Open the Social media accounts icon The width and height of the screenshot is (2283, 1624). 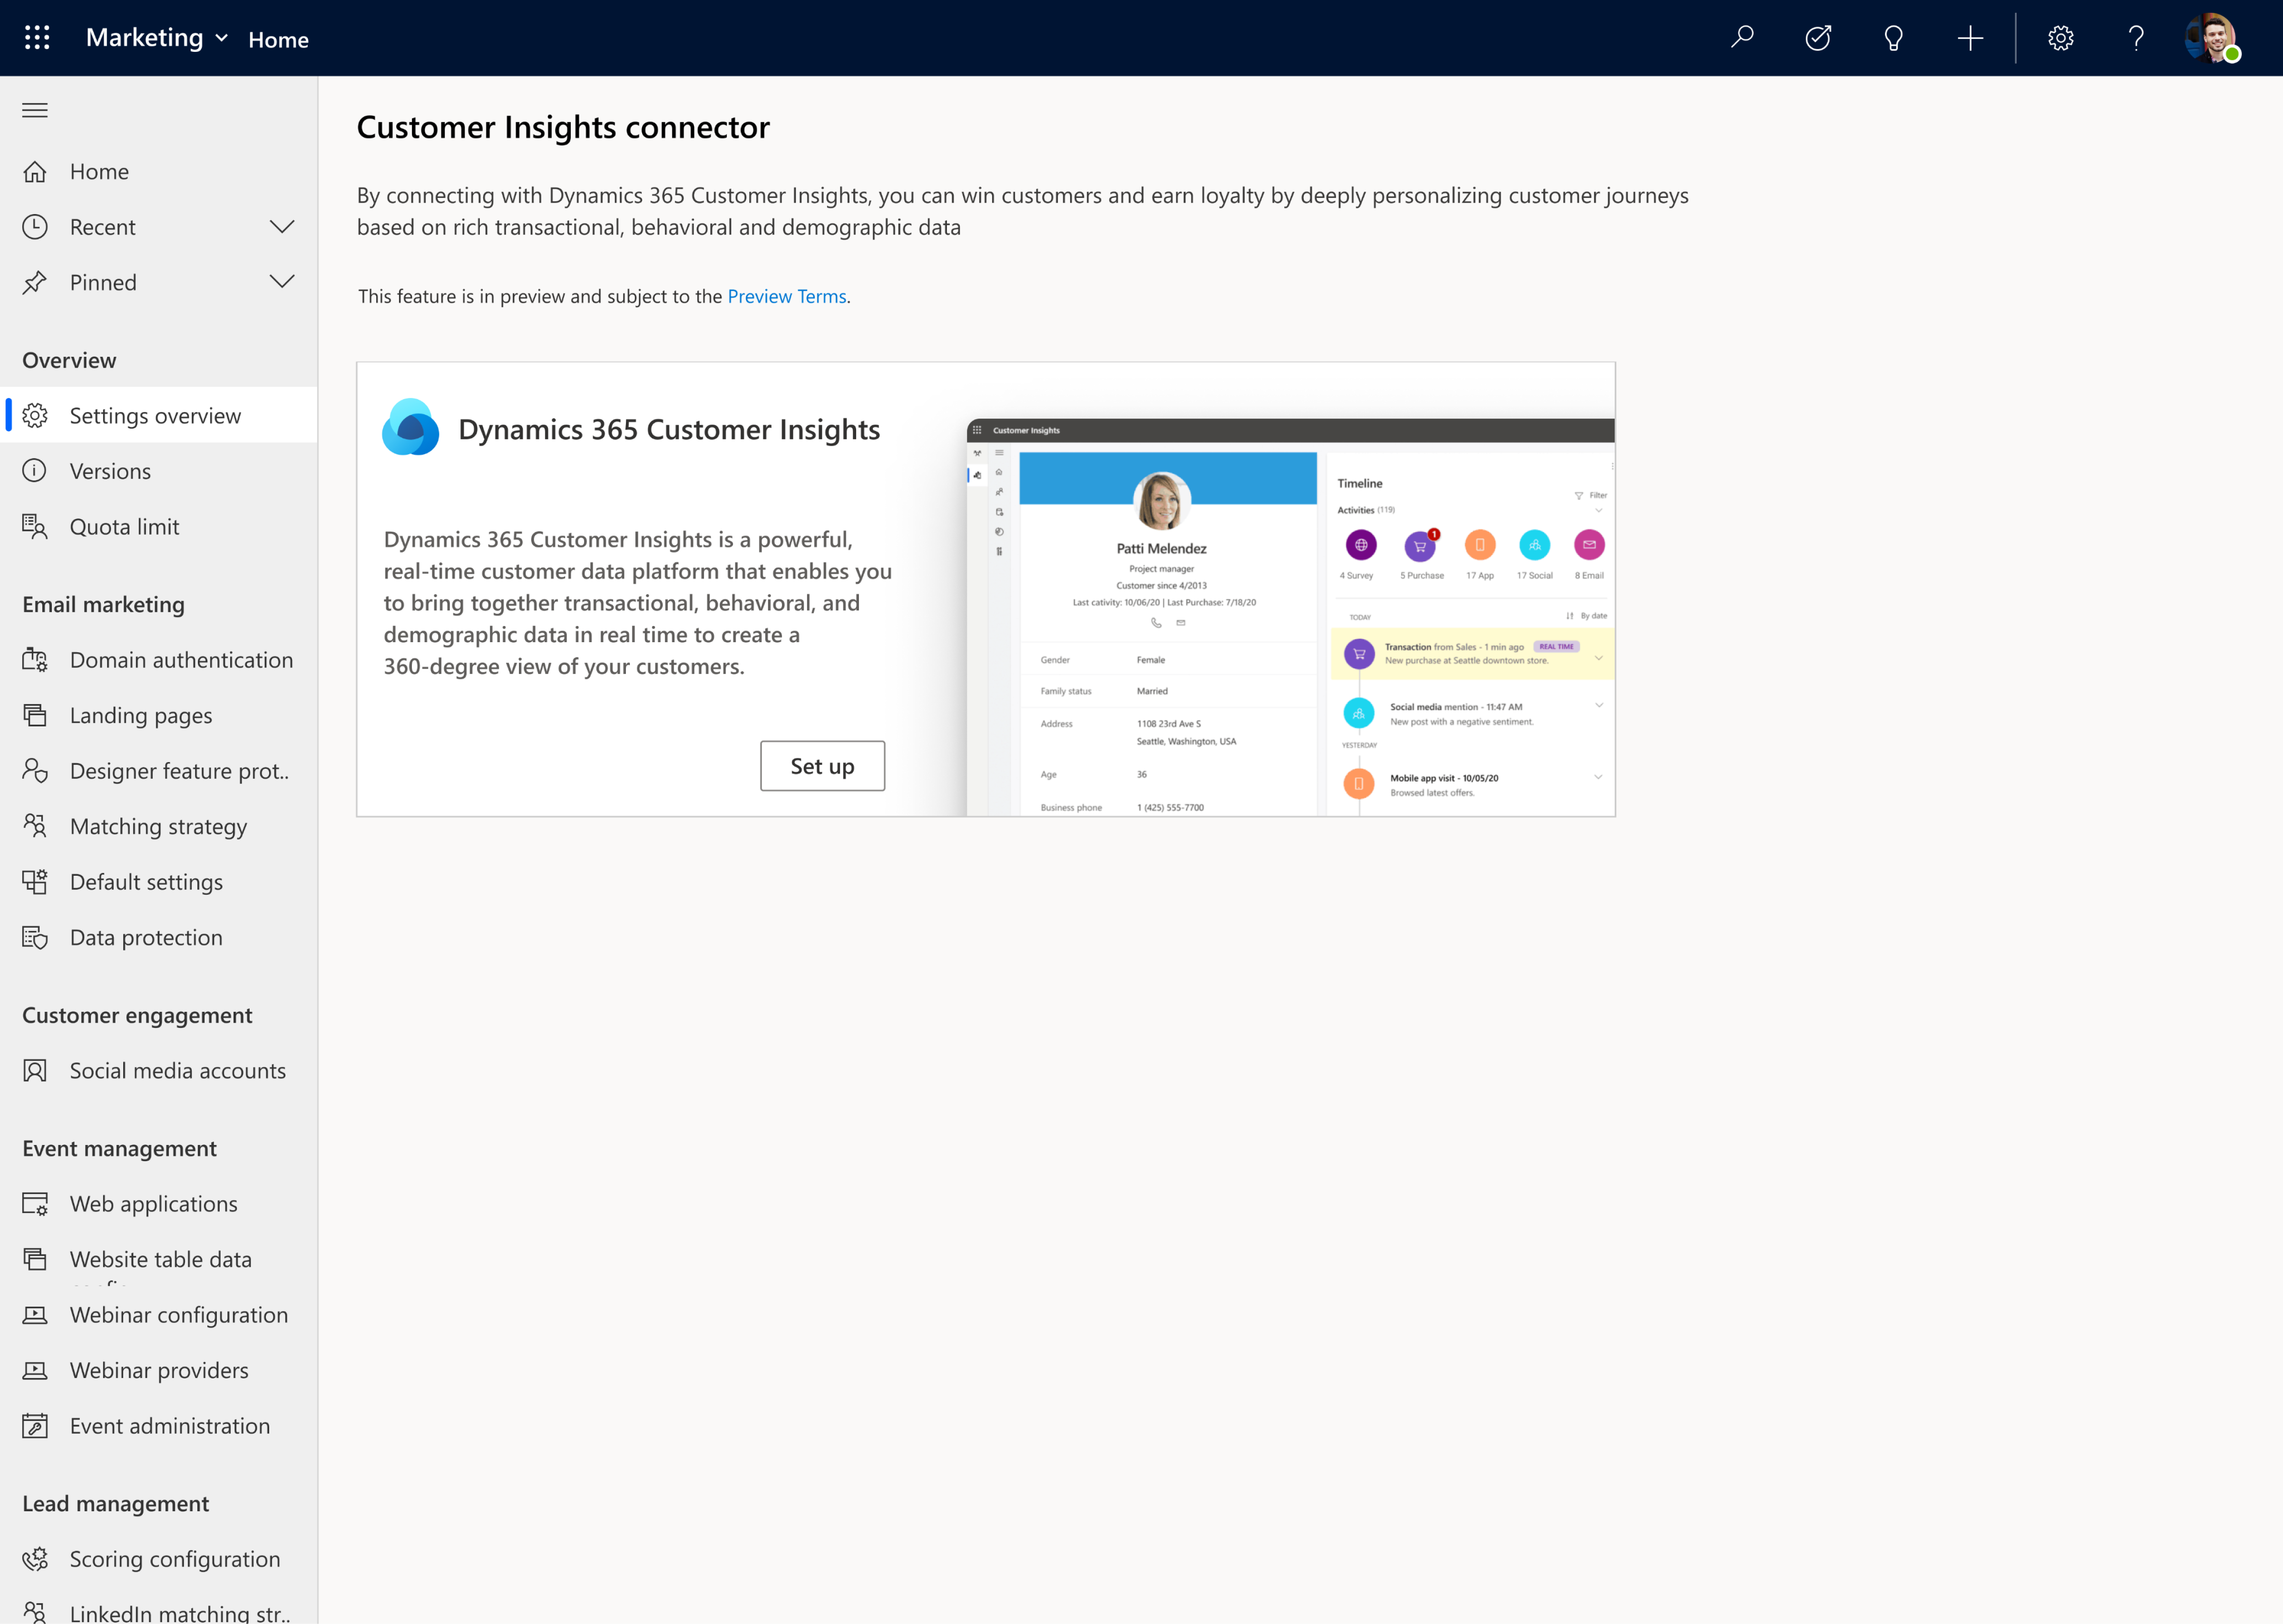(35, 1068)
